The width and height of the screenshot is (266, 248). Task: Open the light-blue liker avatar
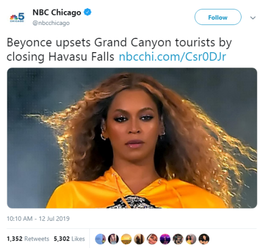(x=101, y=239)
